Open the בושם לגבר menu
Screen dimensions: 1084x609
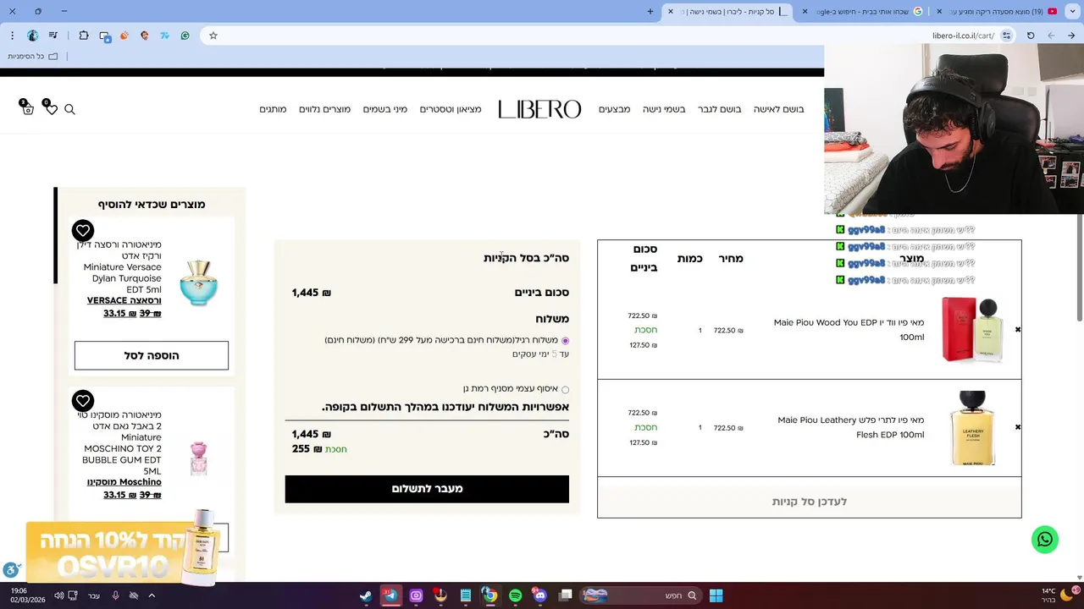pos(719,109)
